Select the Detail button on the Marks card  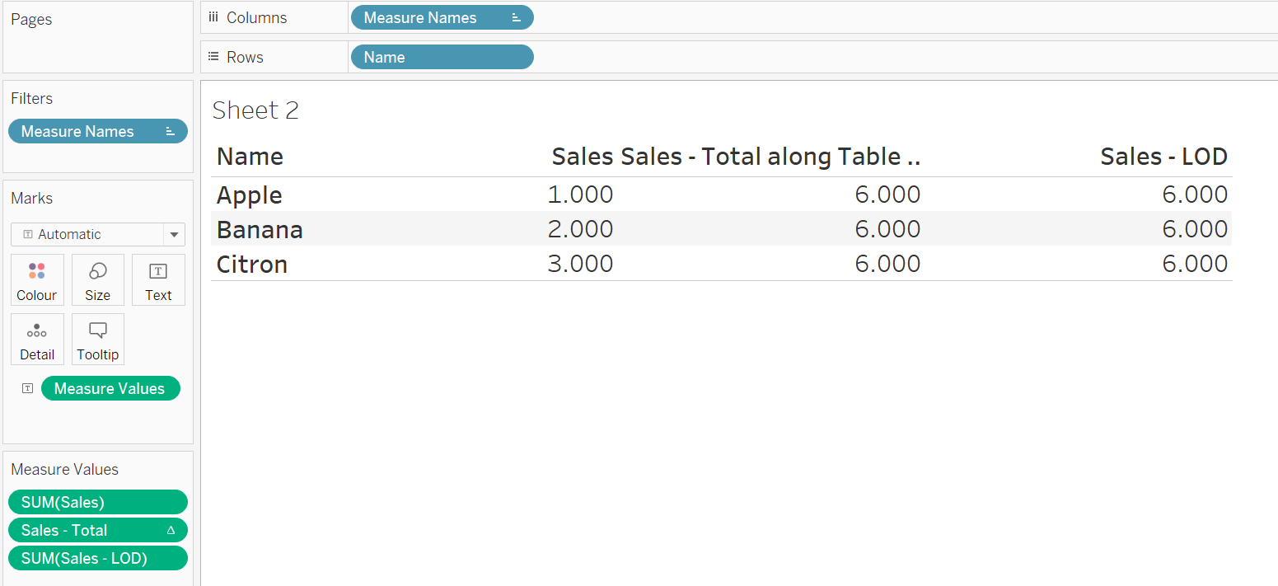coord(36,339)
